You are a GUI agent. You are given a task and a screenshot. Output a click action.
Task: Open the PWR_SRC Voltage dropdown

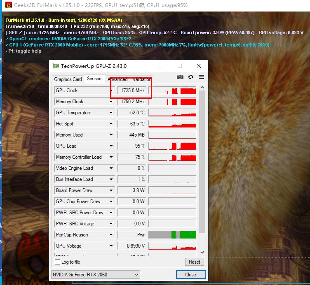tap(111, 224)
